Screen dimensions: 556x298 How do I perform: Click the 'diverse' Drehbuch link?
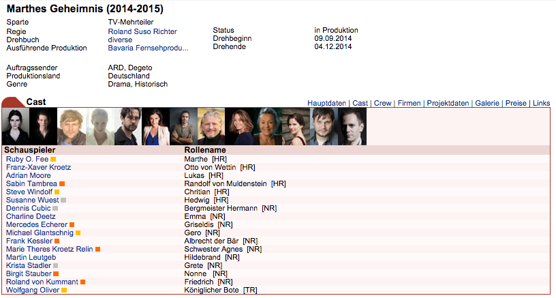pyautogui.click(x=120, y=40)
